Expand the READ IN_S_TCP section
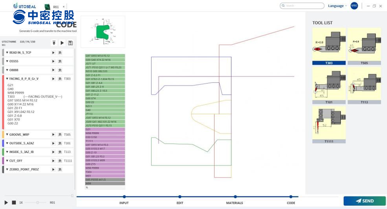This screenshot has height=209, width=387. 7,53
